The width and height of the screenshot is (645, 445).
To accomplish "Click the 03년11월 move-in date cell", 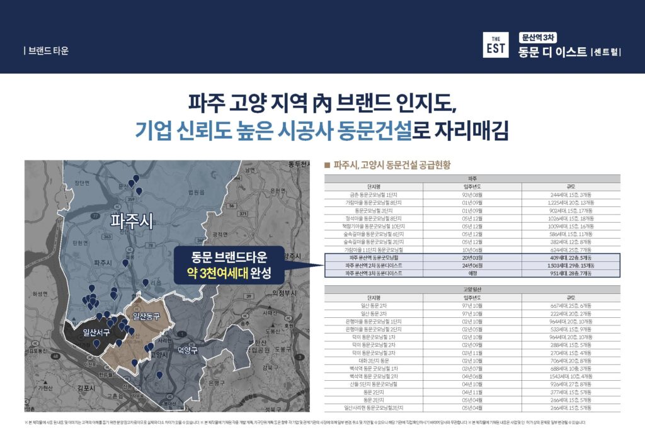I will coord(472,352).
